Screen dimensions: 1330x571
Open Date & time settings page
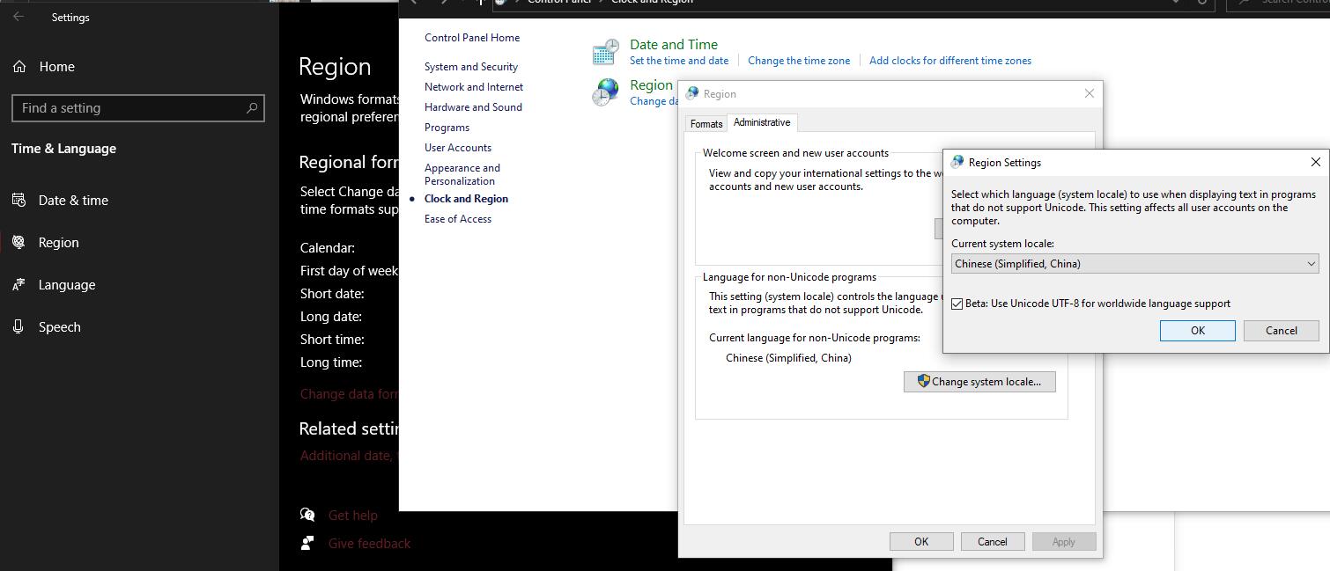[73, 201]
